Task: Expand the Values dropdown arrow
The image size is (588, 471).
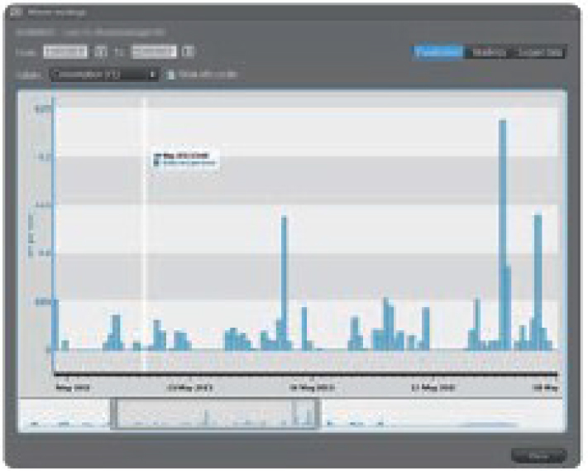Action: (x=153, y=74)
